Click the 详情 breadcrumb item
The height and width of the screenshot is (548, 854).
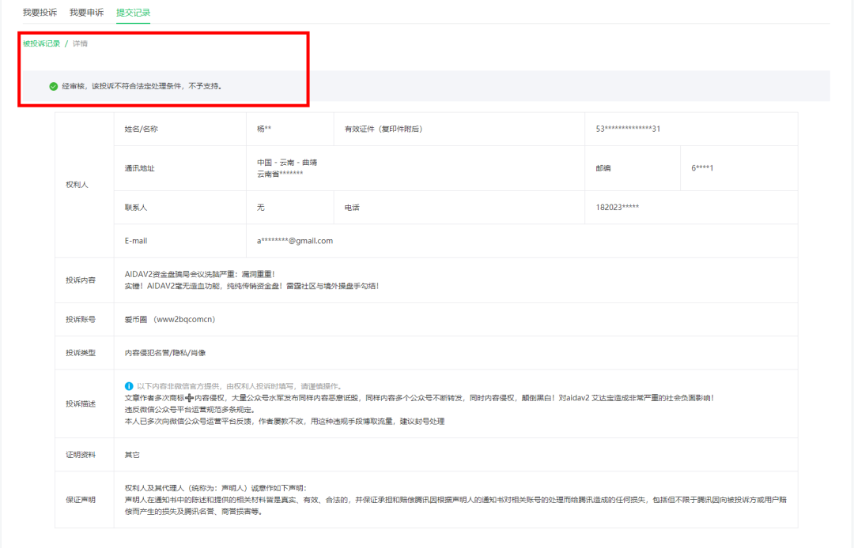80,43
